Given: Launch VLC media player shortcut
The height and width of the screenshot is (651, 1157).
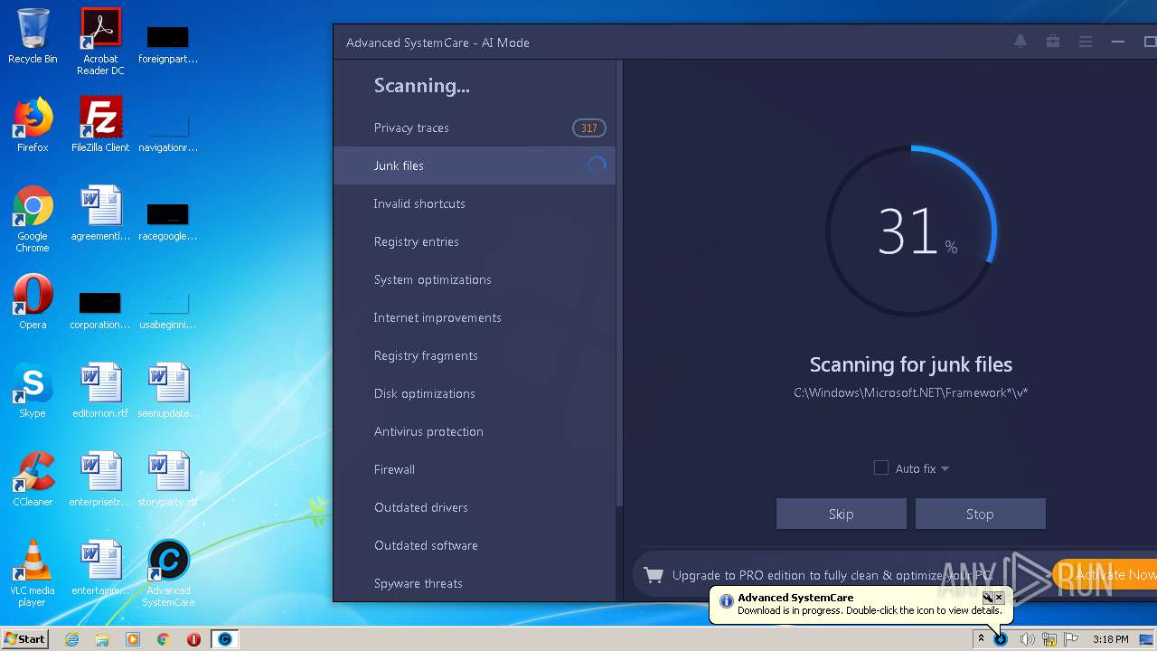Looking at the screenshot, I should (x=33, y=573).
